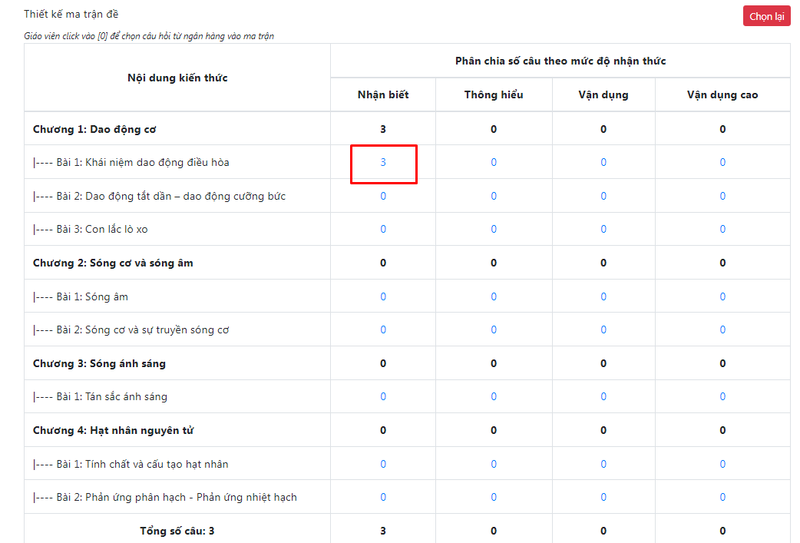Open Nhận biết count 3 for Bài 1 Khái niệm dao động điều hòa

[x=383, y=162]
